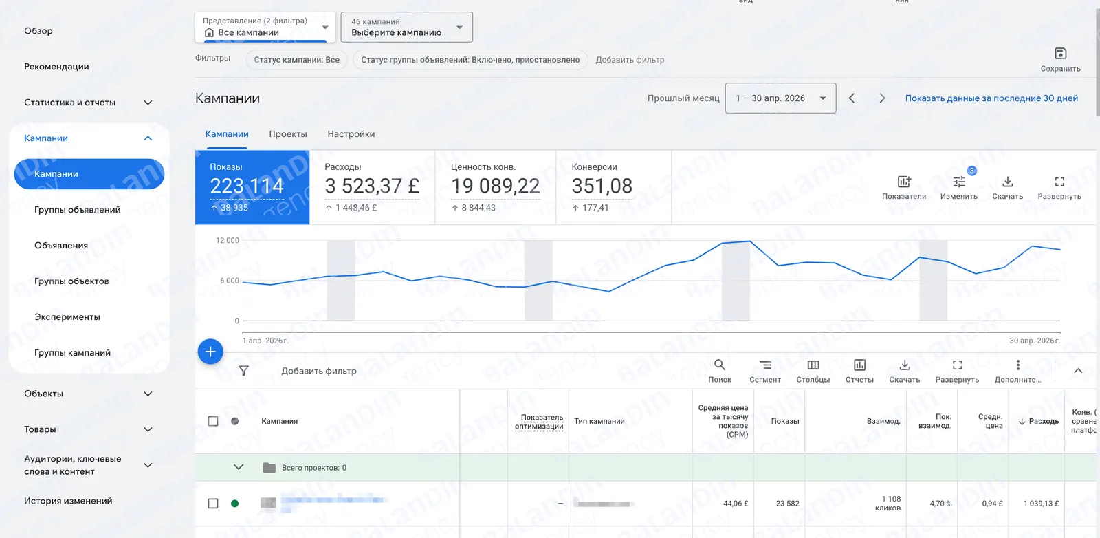Sort by the Показы column header
Screen dimensions: 1100x538
(785, 421)
